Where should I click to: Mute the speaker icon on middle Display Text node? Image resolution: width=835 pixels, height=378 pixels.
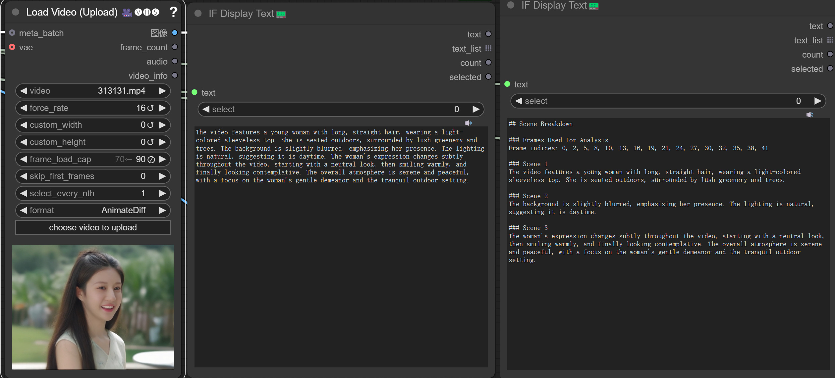click(x=468, y=123)
